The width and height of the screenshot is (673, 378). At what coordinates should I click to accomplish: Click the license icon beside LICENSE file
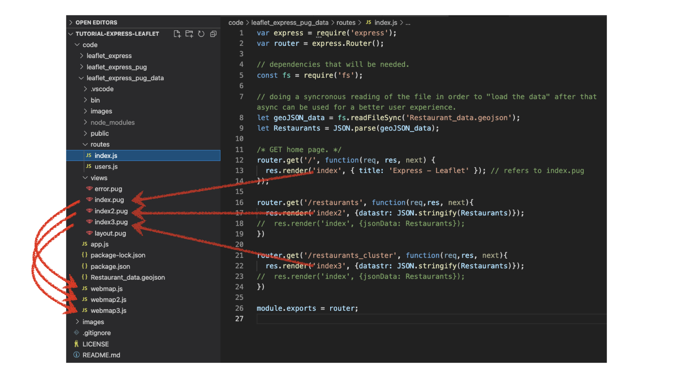coord(76,344)
